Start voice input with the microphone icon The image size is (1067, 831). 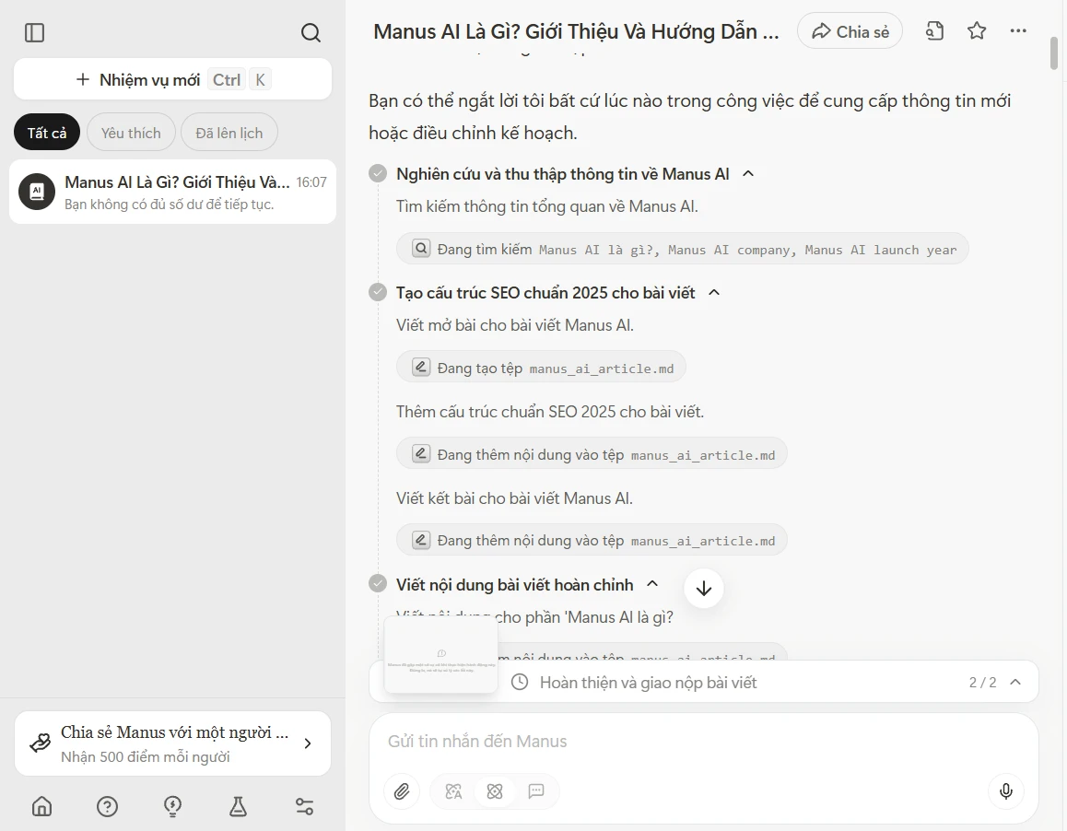click(x=1006, y=790)
